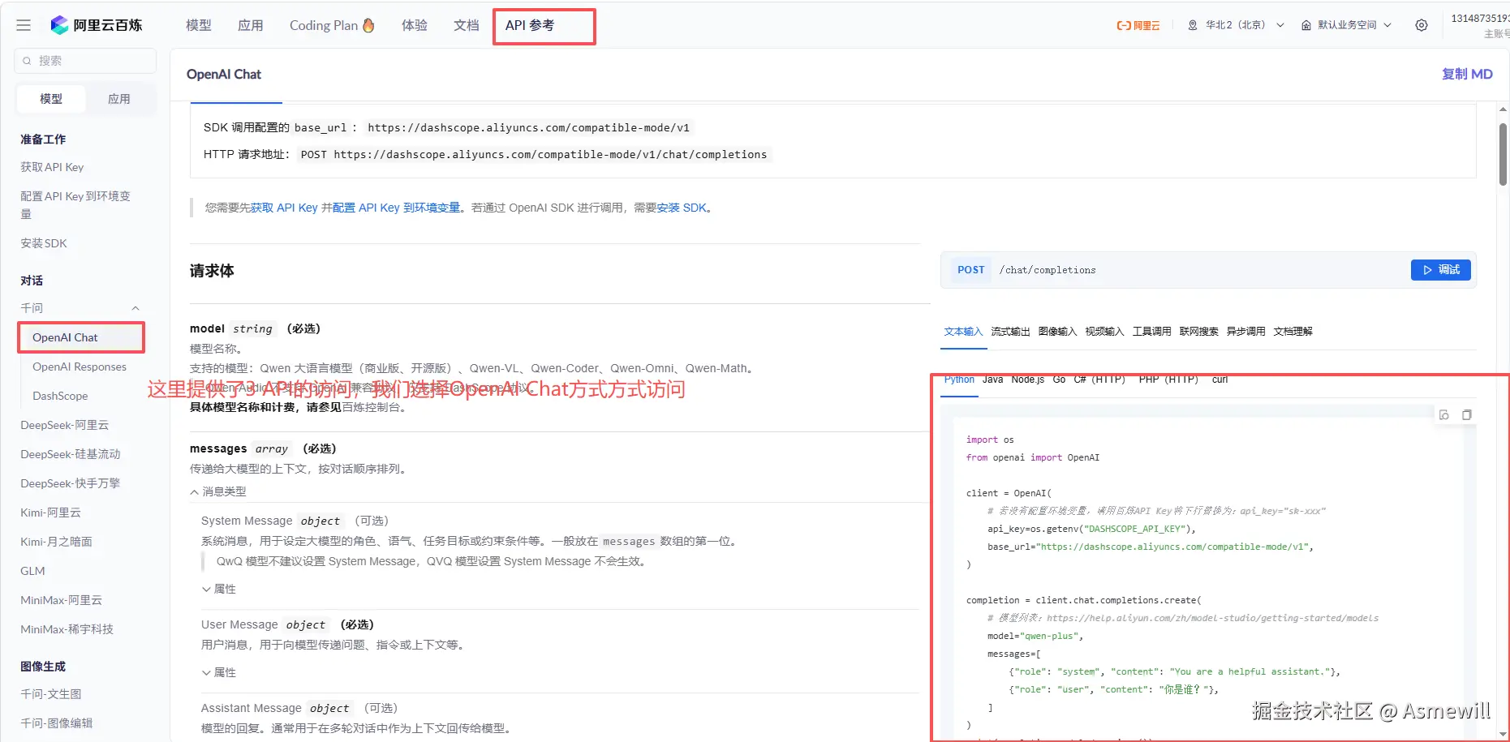
Task: Select the Python code tab
Action: (x=959, y=380)
